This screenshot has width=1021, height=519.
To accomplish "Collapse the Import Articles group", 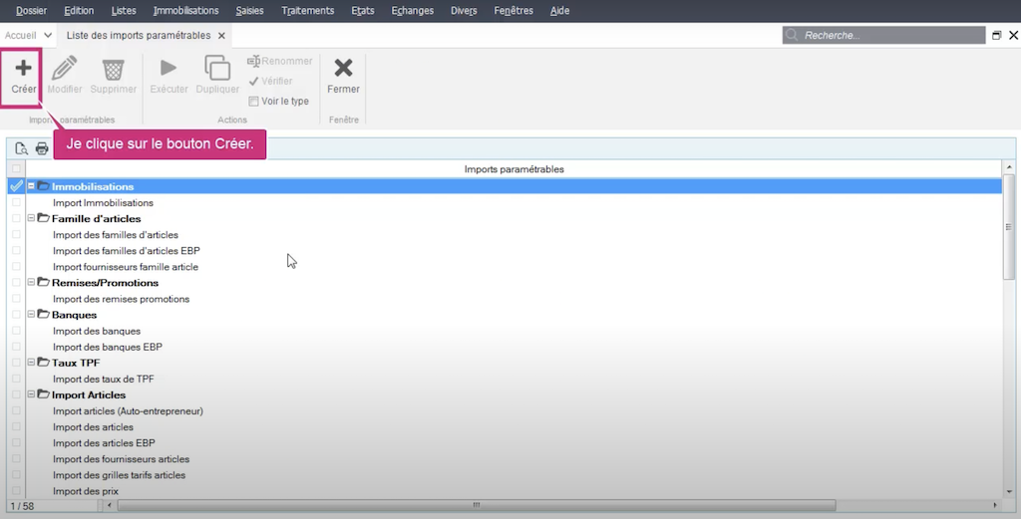I will 31,394.
